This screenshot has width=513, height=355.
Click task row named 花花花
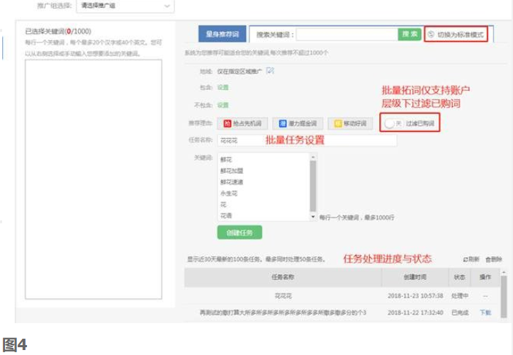click(283, 295)
